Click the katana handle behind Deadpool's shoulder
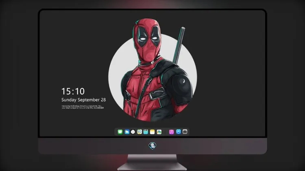 pyautogui.click(x=179, y=45)
